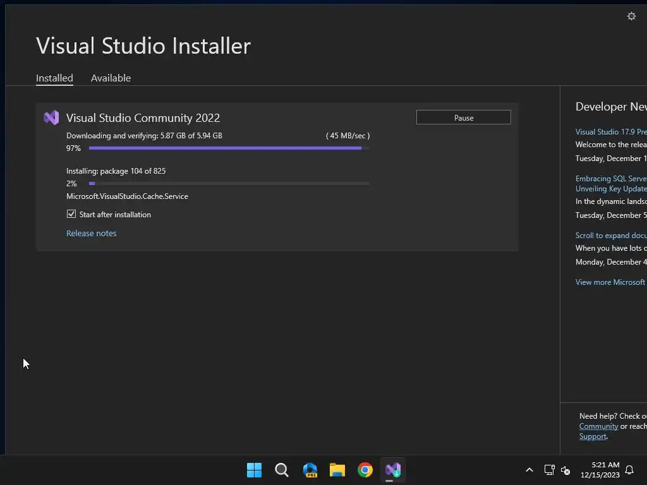Open Visual Studio 17.9 Preview news link
Image resolution: width=647 pixels, height=485 pixels.
[x=611, y=132]
